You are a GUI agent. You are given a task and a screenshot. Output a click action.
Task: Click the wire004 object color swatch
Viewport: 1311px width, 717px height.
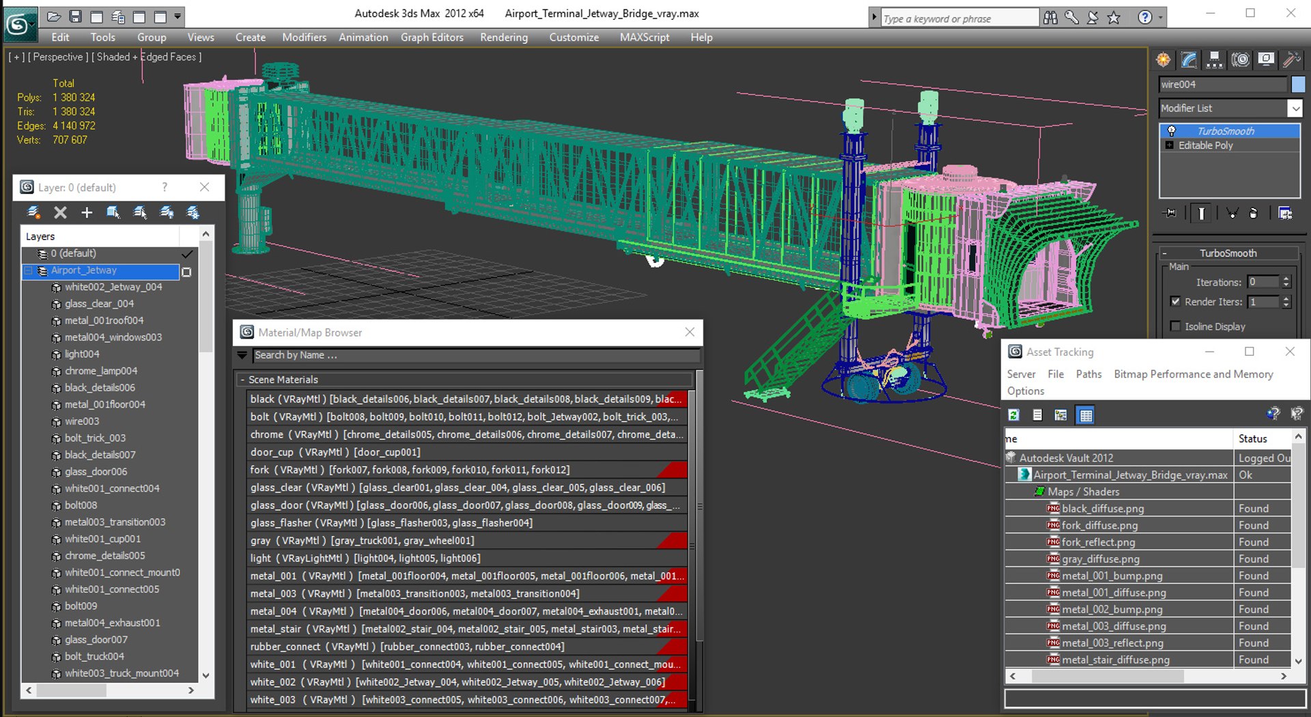[1298, 84]
